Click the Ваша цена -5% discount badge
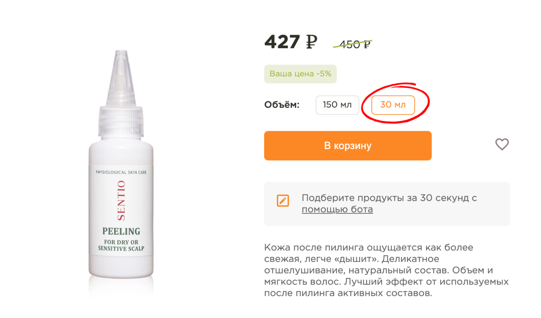The width and height of the screenshot is (541, 318). (300, 74)
